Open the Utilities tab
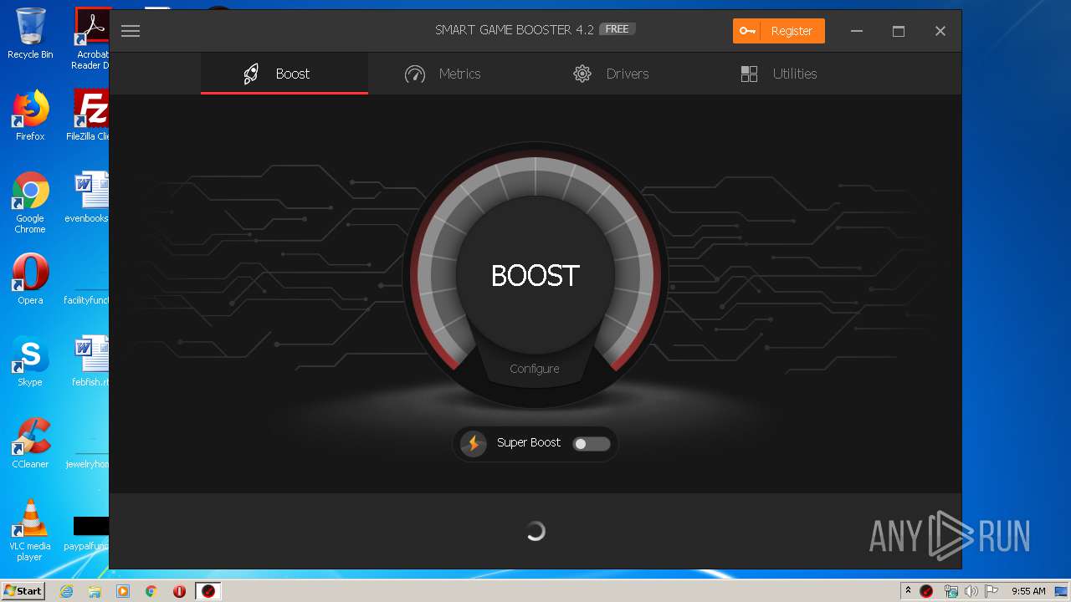This screenshot has width=1071, height=602. tap(778, 74)
